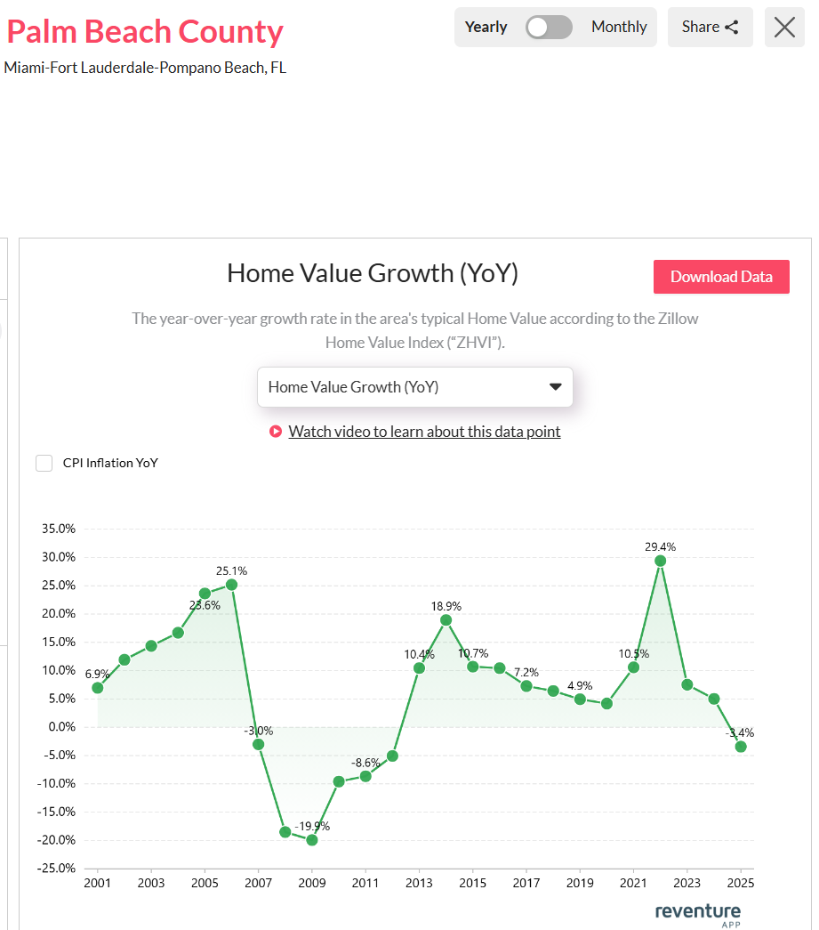Click the 18.9% data point near 2013
The height and width of the screenshot is (930, 819).
[x=446, y=618]
